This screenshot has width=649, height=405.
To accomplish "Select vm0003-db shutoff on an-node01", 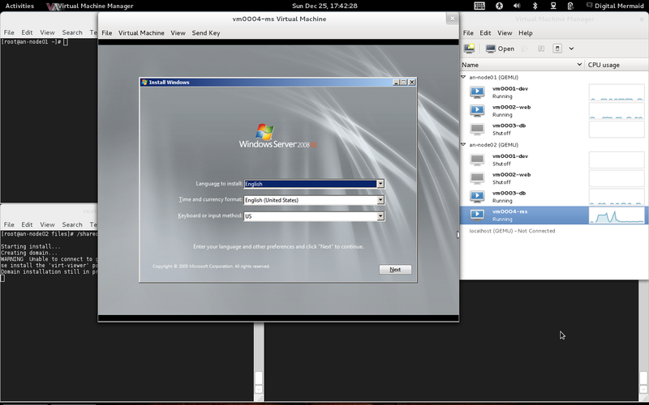I will coord(554,130).
